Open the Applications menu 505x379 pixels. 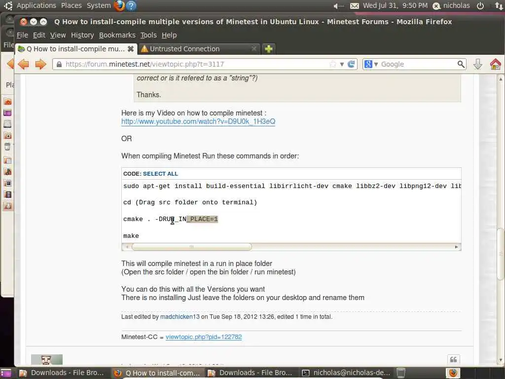pyautogui.click(x=36, y=5)
